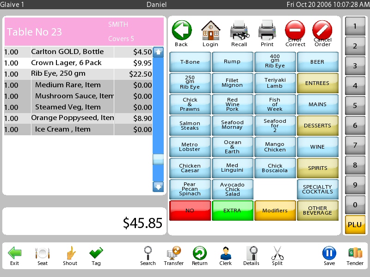Click the green Return icon

click(x=200, y=253)
